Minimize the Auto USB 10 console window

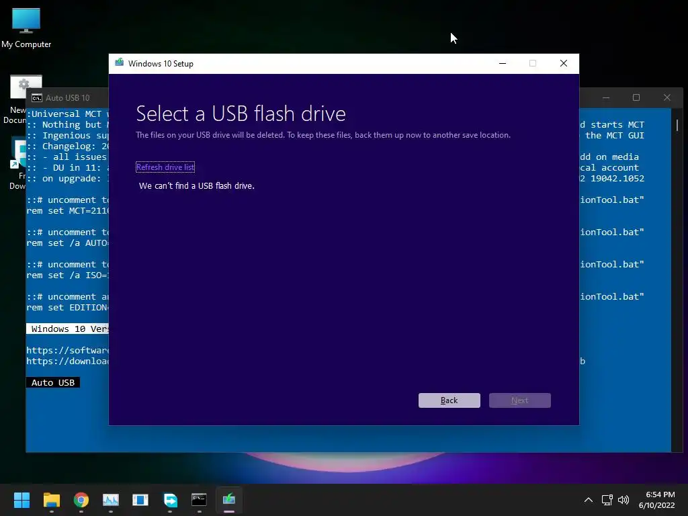[606, 97]
